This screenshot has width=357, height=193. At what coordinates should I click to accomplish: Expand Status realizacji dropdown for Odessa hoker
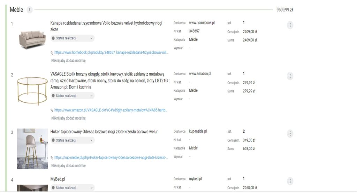[73, 140]
